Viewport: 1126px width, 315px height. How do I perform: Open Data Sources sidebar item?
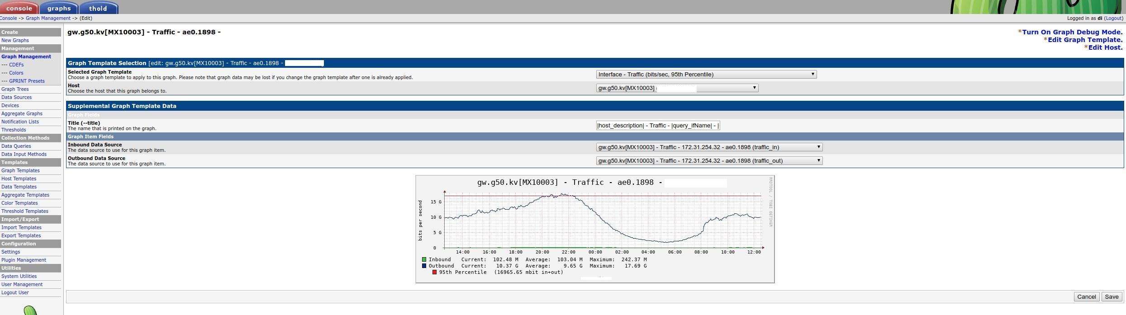[16, 97]
